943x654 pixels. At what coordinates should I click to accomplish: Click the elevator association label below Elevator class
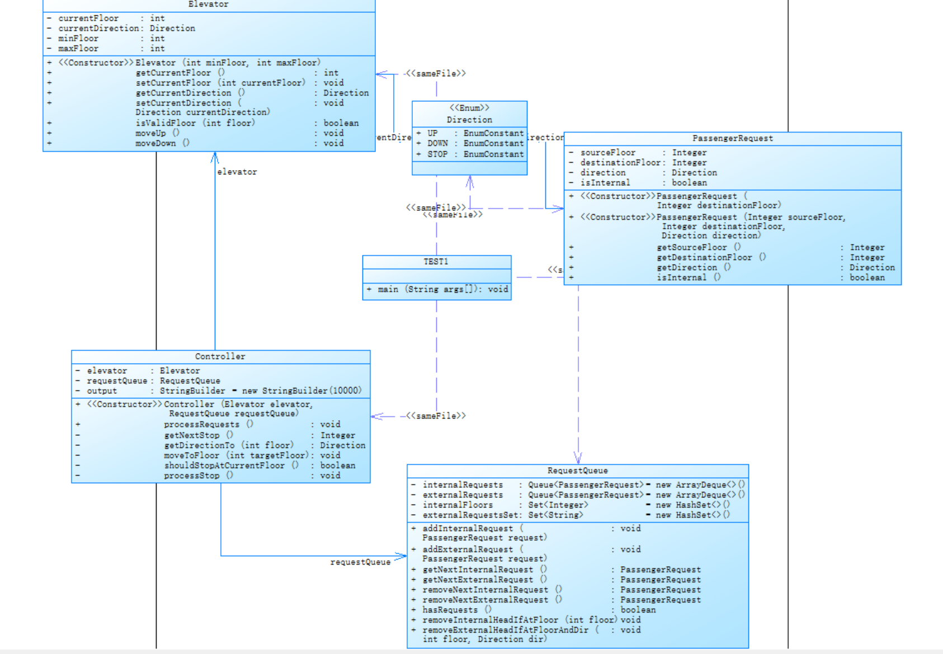point(237,172)
